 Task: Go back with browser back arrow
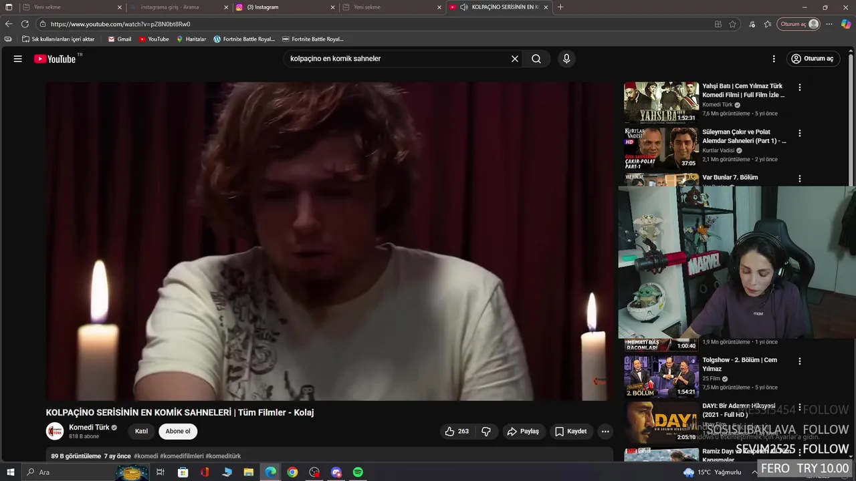coord(9,24)
